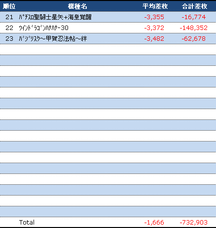
Task: Select total value -16,774
Action: tap(194, 17)
